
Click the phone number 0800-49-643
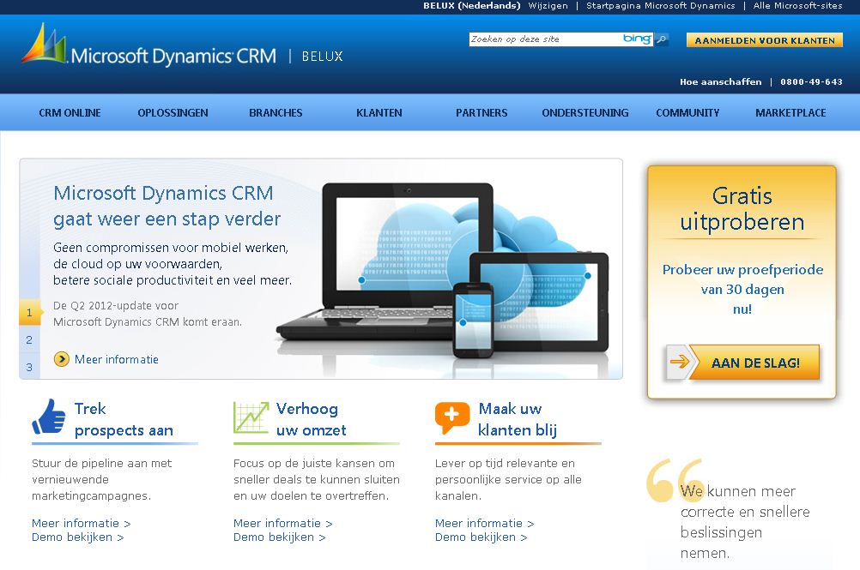[x=811, y=82]
